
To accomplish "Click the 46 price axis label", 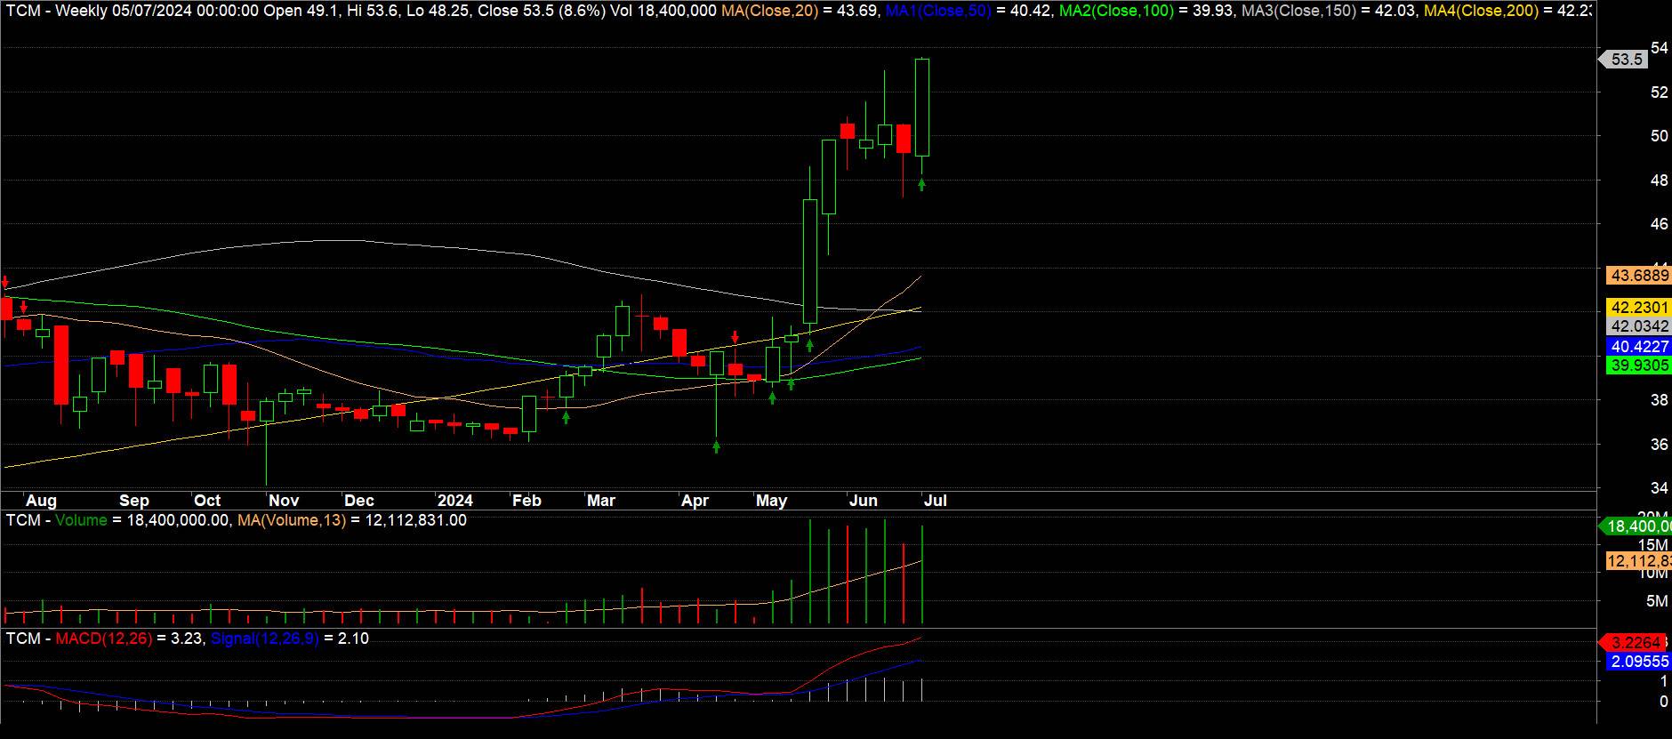I will [x=1659, y=224].
